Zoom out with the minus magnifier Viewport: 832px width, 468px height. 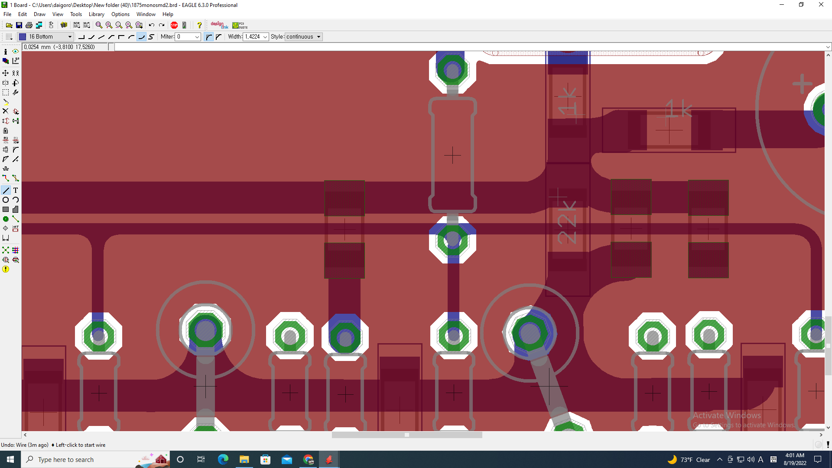click(119, 25)
